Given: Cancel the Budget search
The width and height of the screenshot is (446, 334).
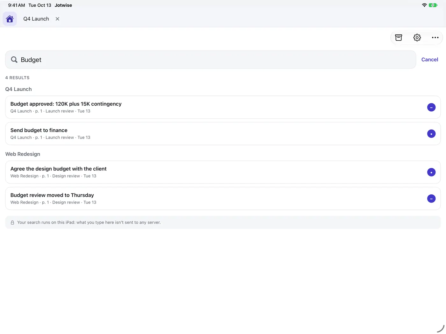Looking at the screenshot, I should click(x=430, y=59).
